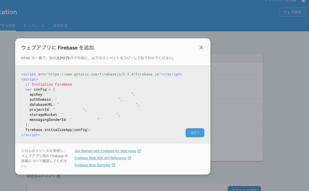Click the closing </script> tag line
Image resolution: width=309 pixels, height=191 pixels.
click(30, 135)
